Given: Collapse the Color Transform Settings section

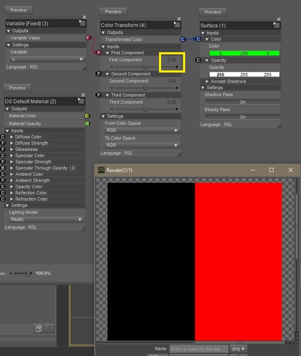Looking at the screenshot, I should (x=103, y=116).
